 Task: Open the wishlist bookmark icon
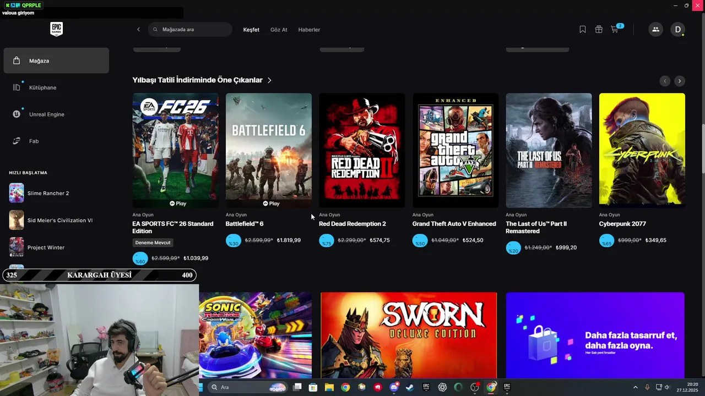[583, 30]
